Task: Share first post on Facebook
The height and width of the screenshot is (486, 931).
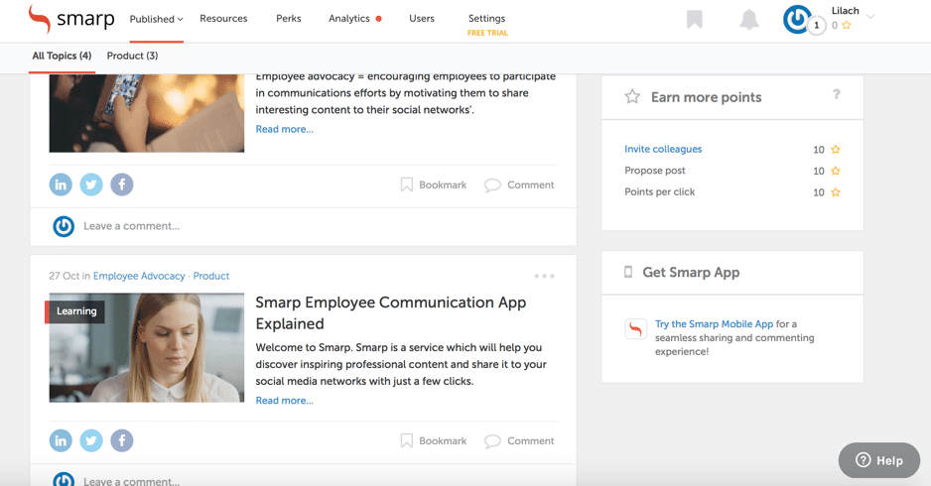Action: click(x=122, y=184)
